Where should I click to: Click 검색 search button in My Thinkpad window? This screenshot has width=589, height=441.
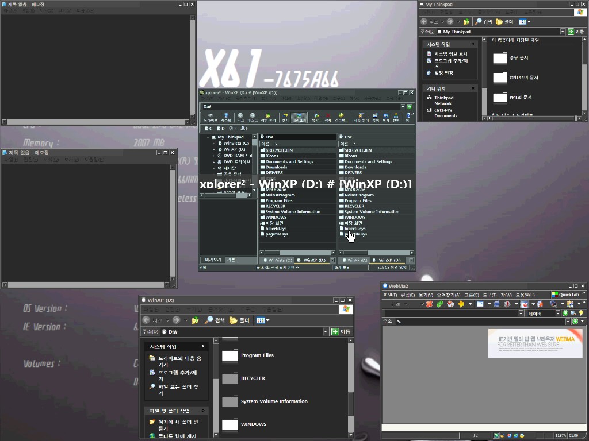click(483, 22)
